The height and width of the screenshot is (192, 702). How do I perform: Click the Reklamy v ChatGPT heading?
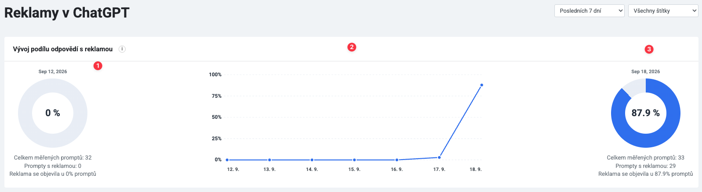tap(67, 13)
